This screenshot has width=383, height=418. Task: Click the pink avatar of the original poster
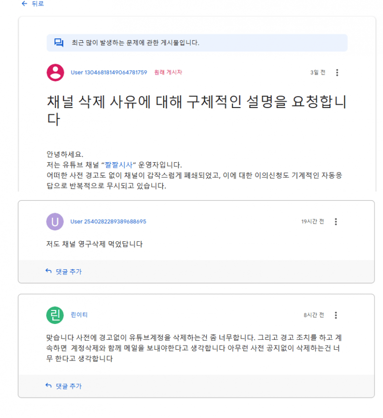[x=55, y=72]
